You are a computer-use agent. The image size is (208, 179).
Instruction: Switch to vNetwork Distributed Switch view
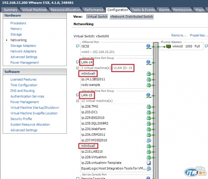pyautogui.click(x=131, y=17)
